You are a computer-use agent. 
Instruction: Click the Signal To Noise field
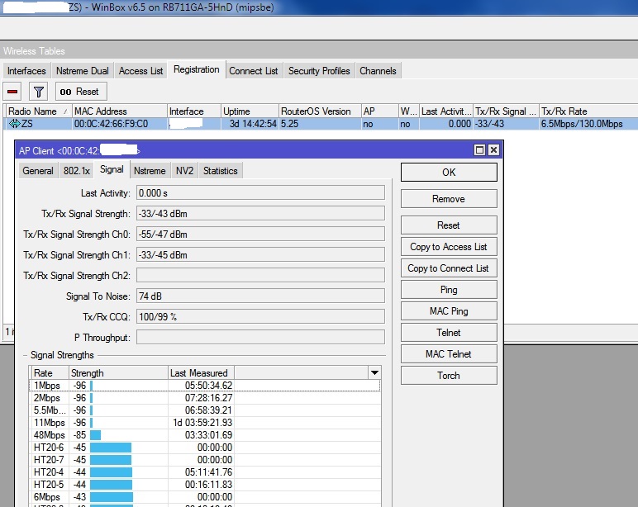point(260,296)
